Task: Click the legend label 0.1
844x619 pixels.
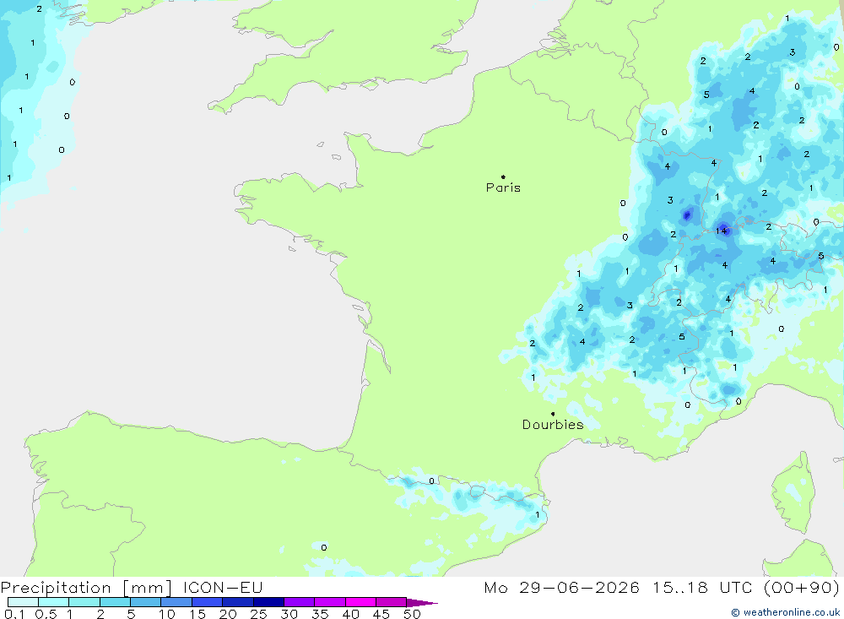Action: 14,614
